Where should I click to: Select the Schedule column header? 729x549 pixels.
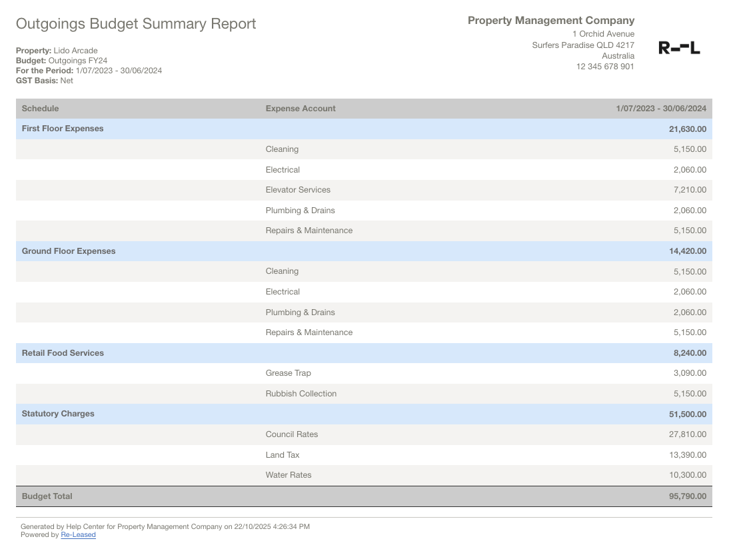point(40,109)
